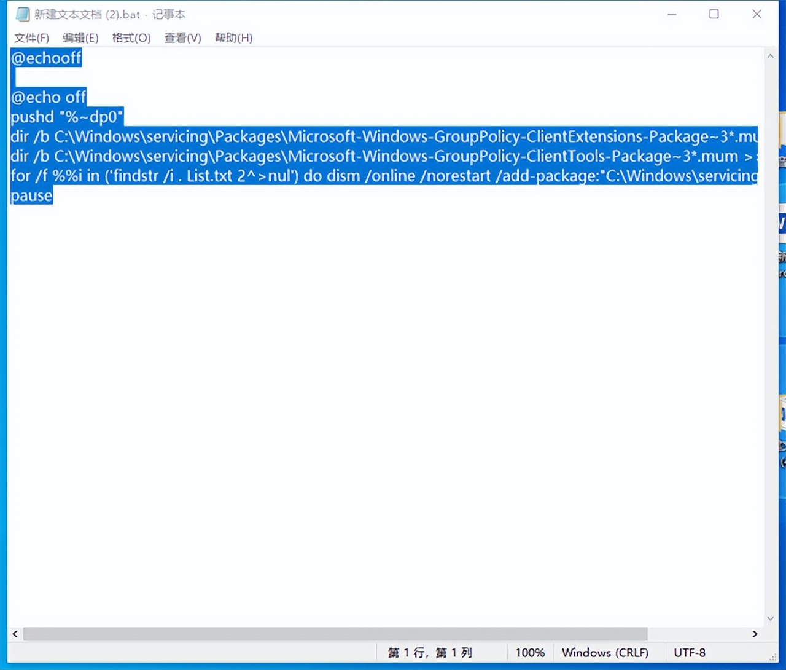Click the vertical scrollbar up arrow

pyautogui.click(x=770, y=55)
